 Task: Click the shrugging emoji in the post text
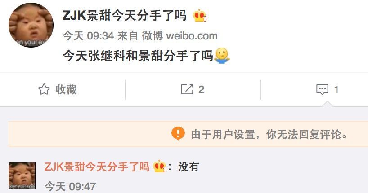click(x=222, y=56)
